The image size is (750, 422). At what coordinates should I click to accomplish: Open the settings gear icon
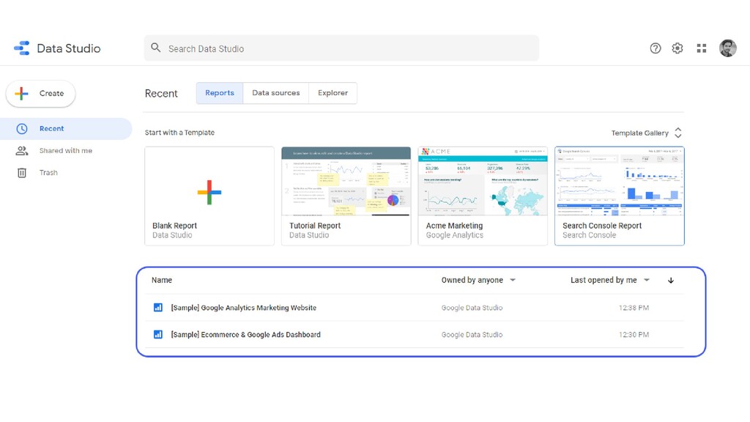[x=677, y=48]
